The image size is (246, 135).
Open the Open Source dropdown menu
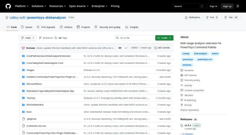click(79, 6)
